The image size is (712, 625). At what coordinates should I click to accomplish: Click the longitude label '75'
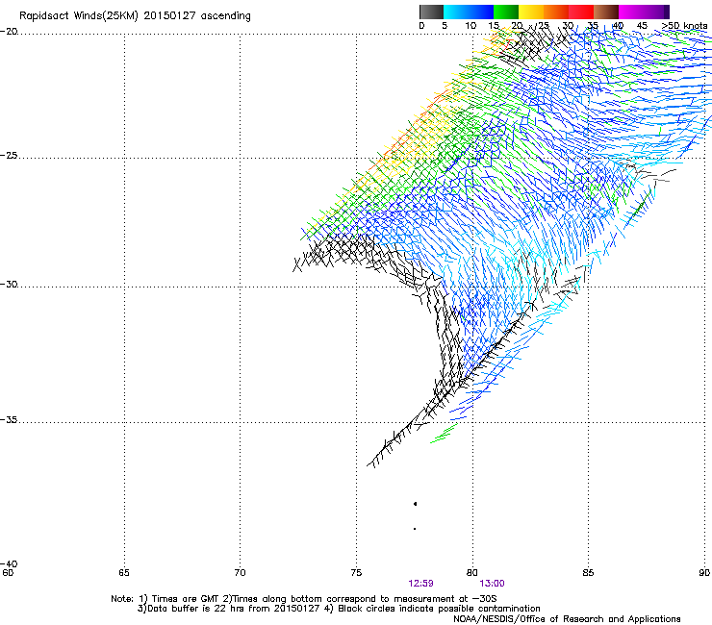click(x=356, y=572)
